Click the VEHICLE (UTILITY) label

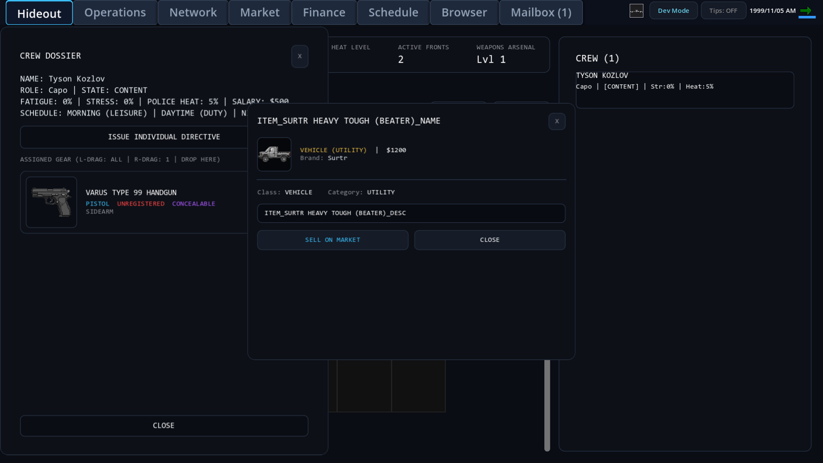pos(333,150)
